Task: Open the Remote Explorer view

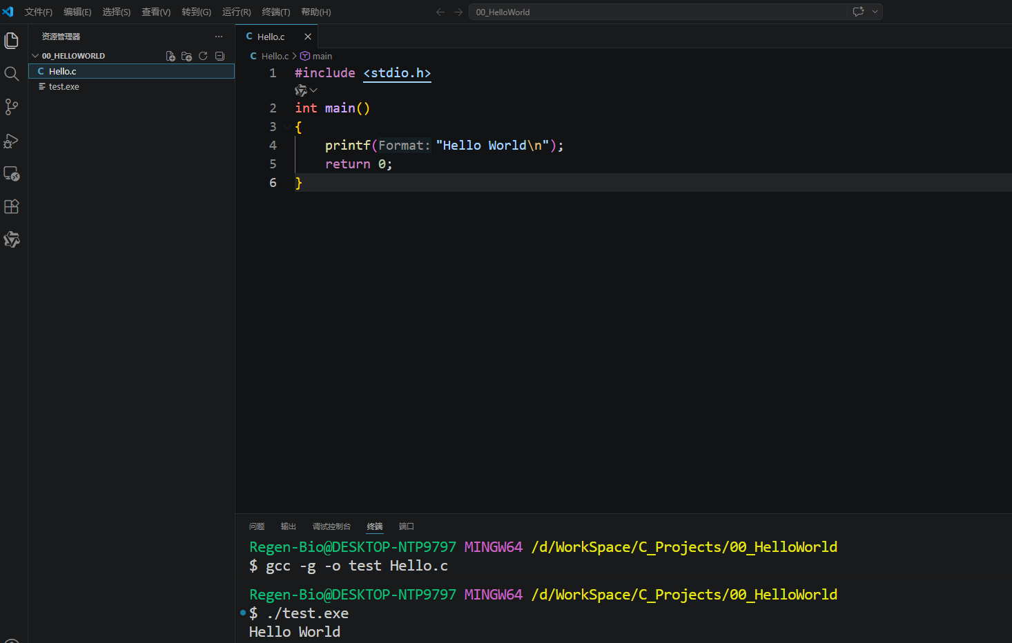Action: tap(12, 174)
